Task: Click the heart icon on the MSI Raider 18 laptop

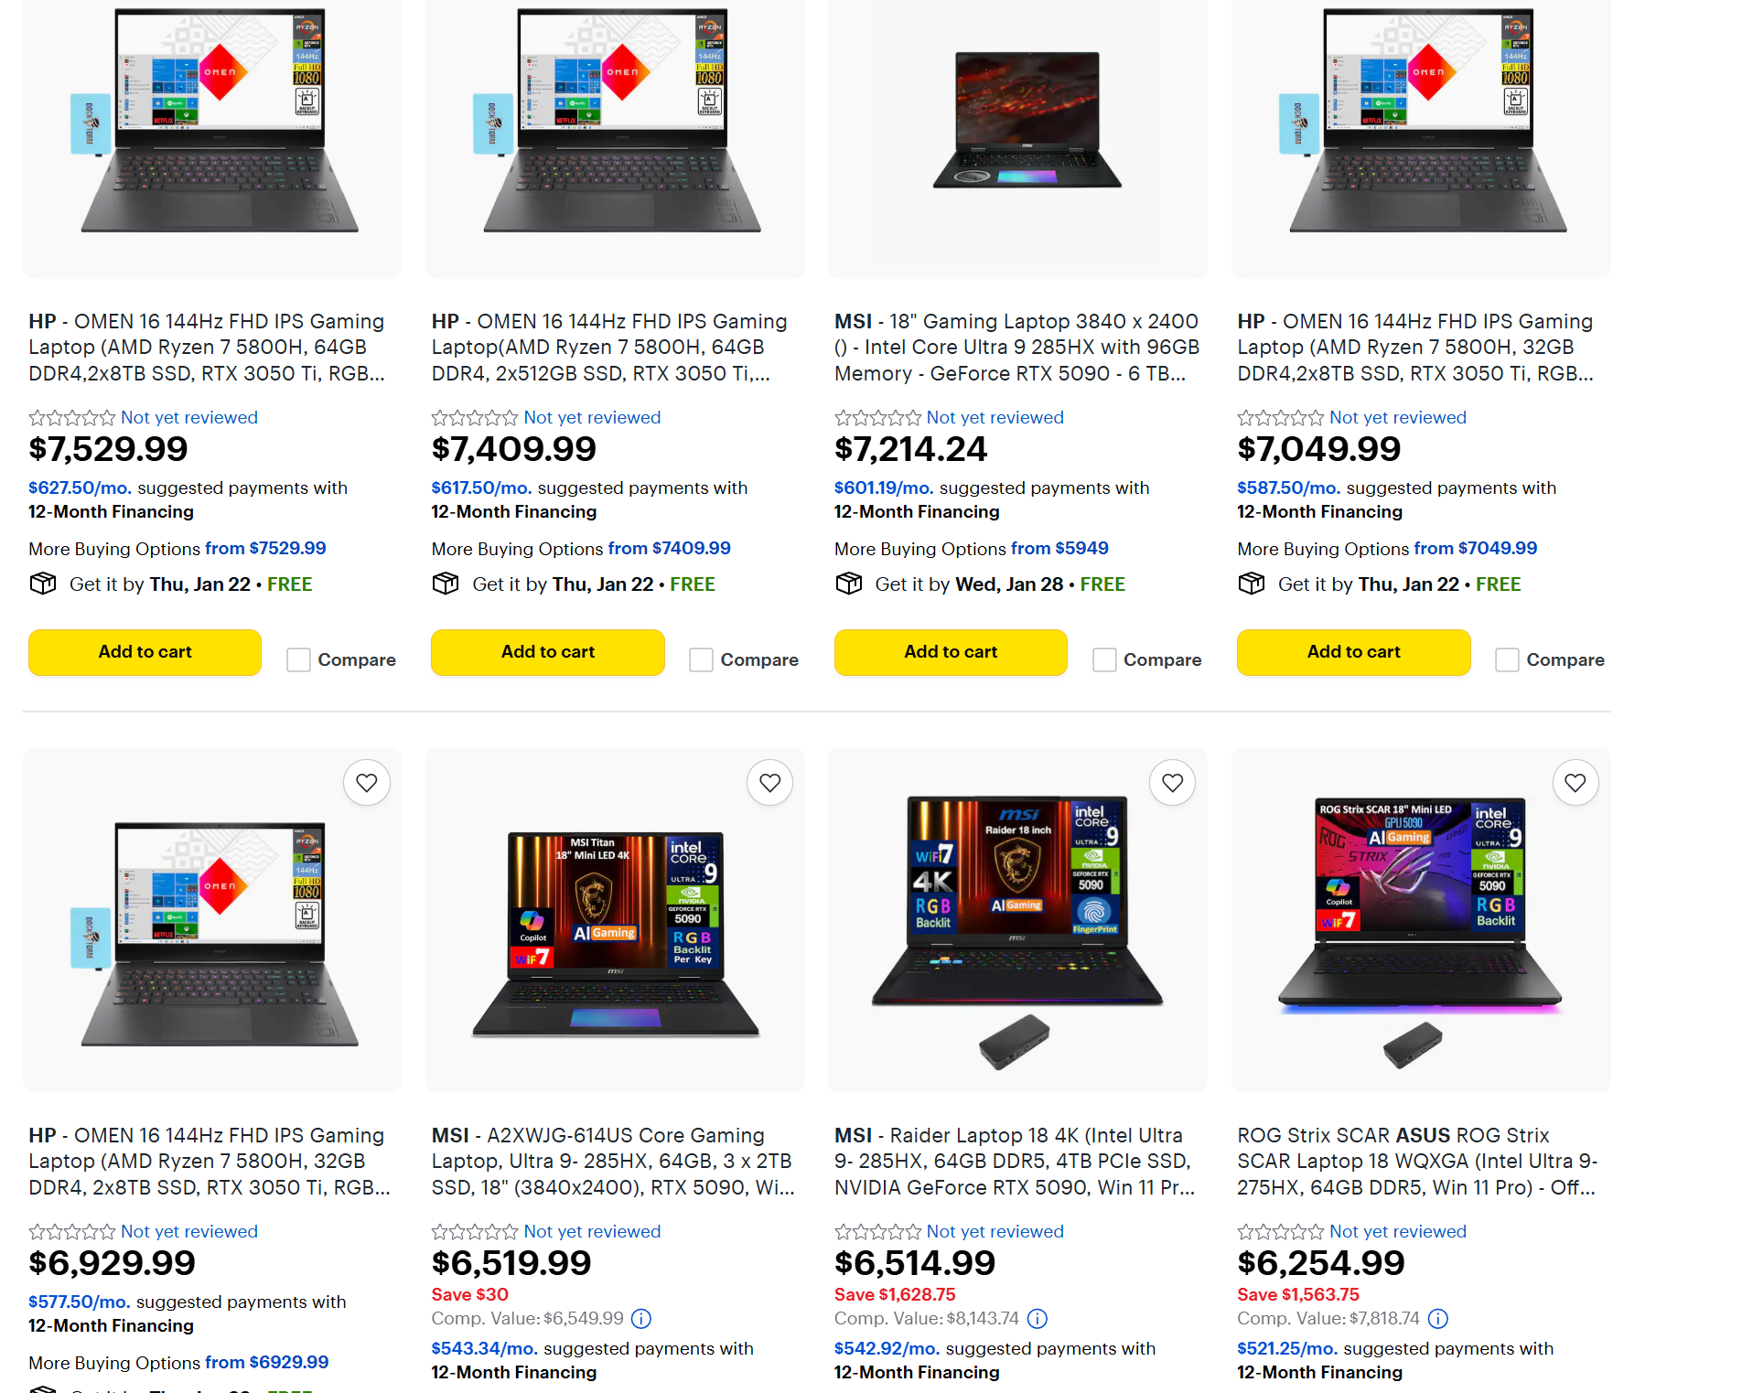Action: (x=1172, y=783)
